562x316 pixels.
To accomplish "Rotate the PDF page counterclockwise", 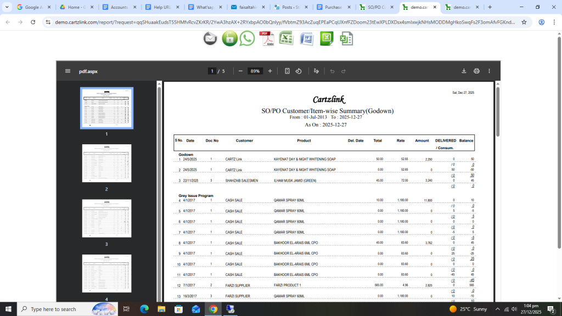I will pos(299,71).
